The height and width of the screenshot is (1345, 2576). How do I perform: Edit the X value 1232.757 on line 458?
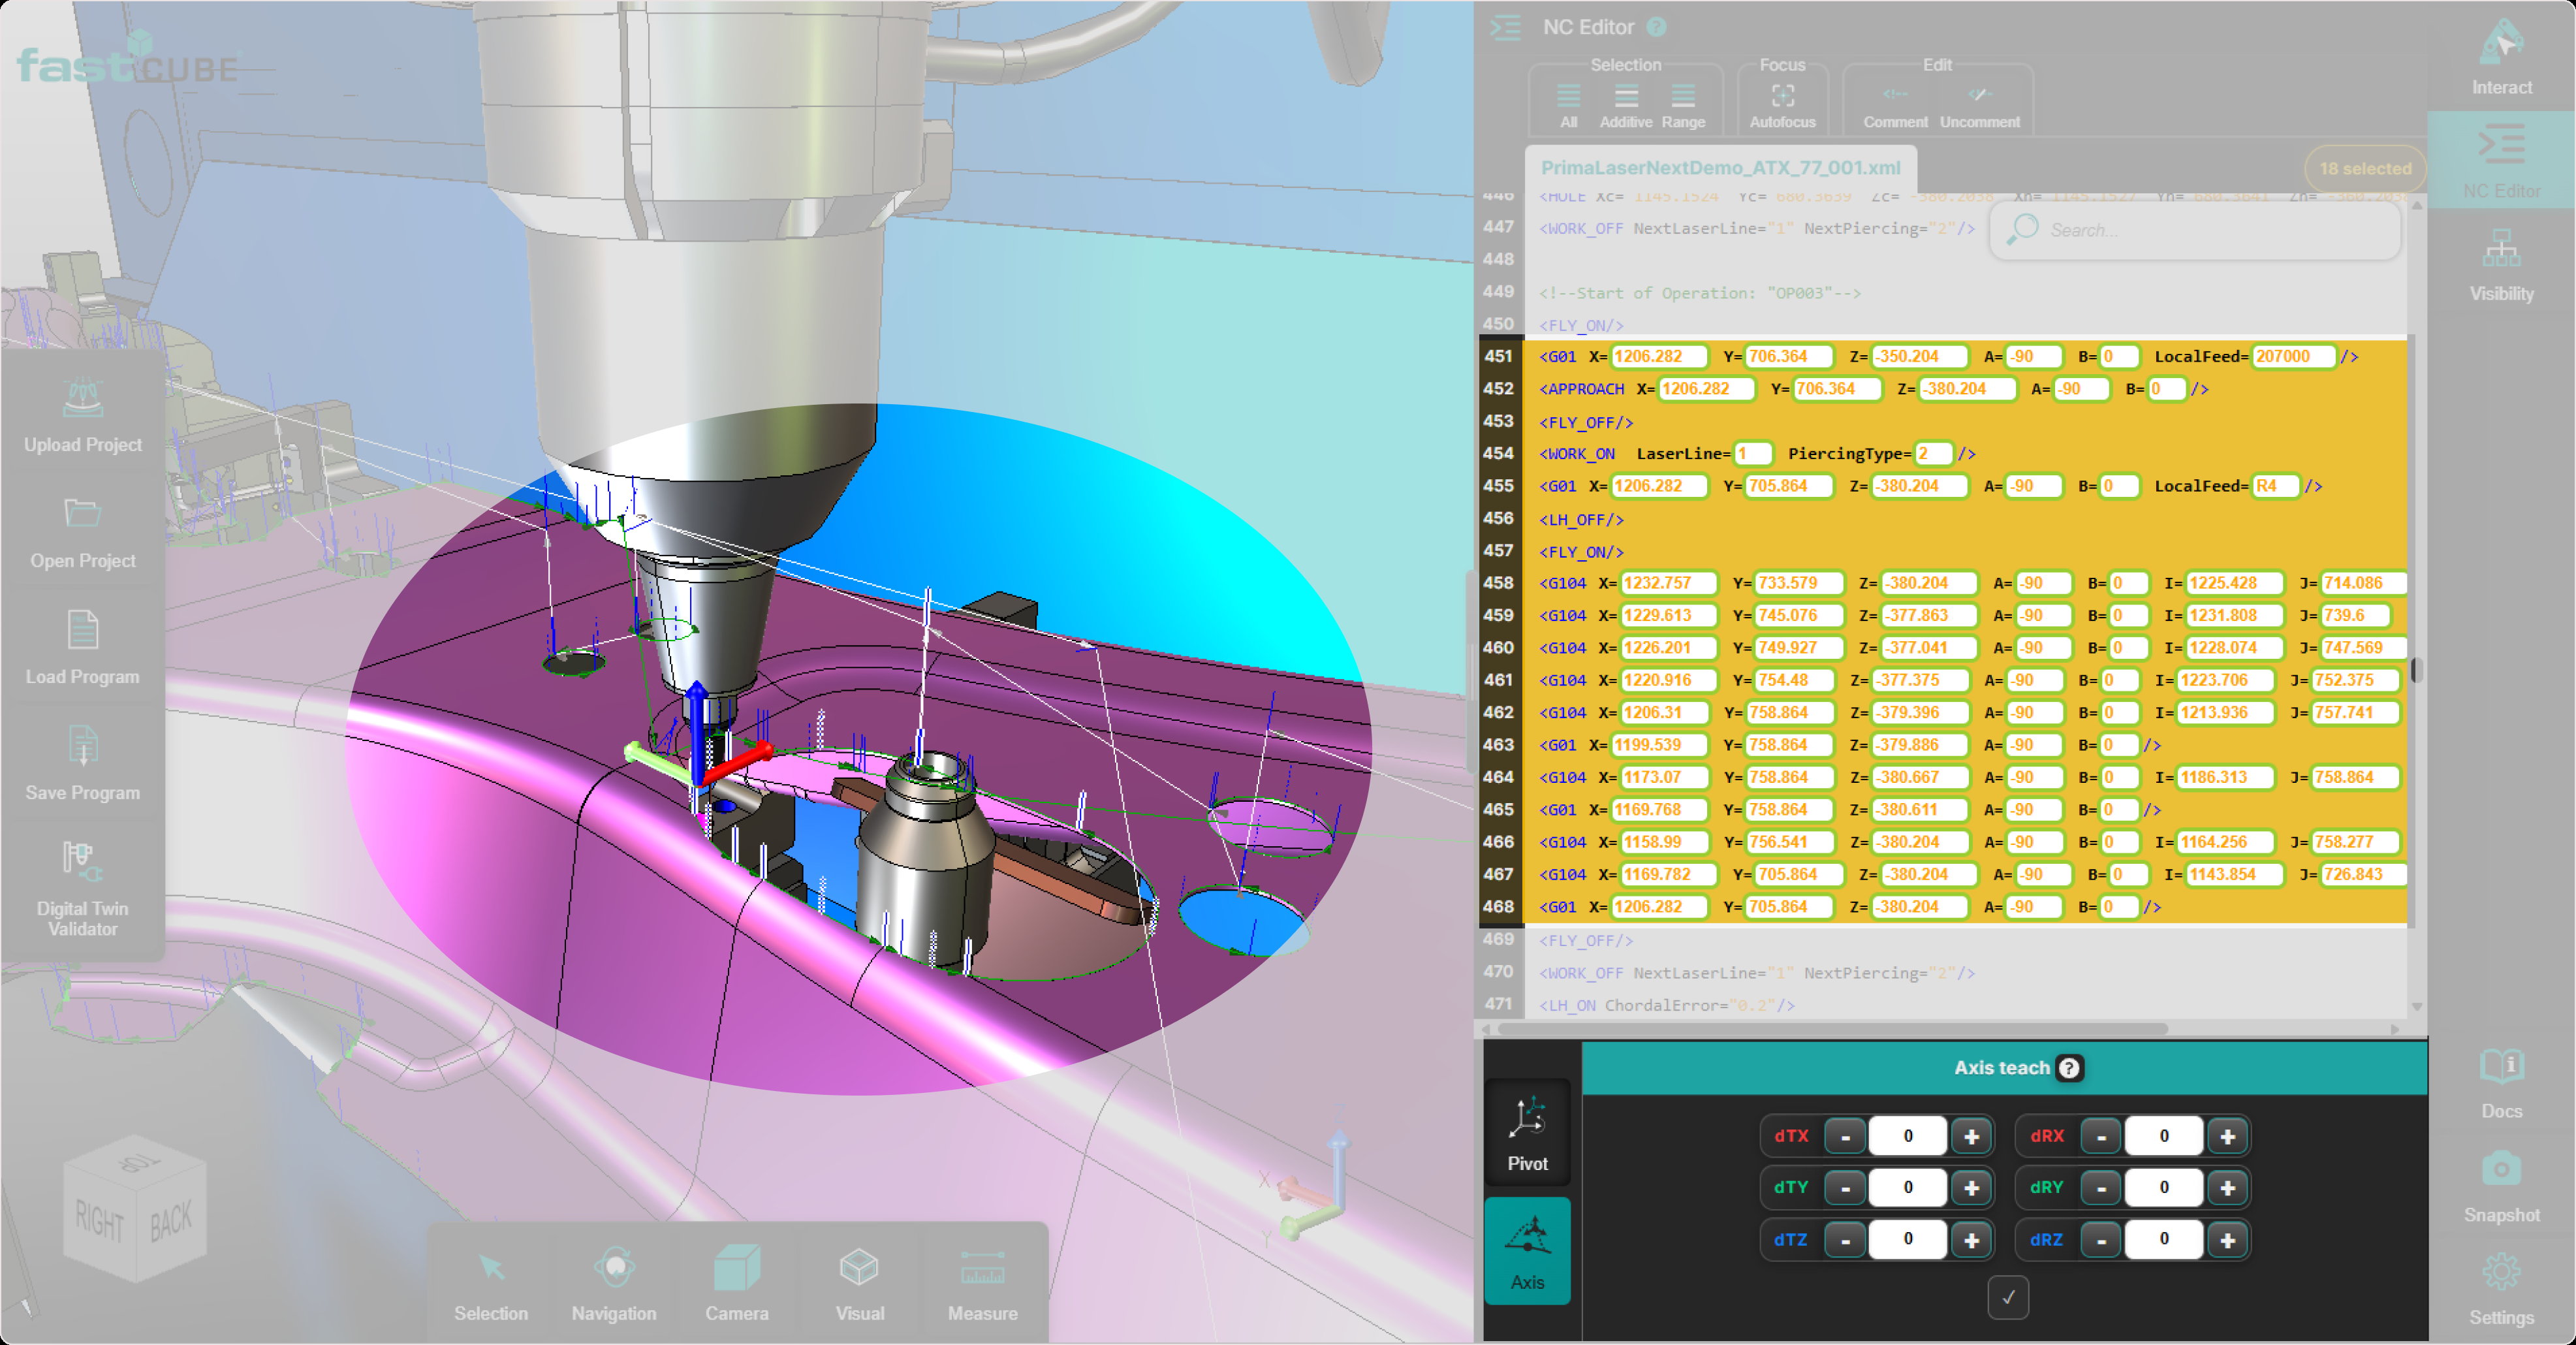pos(1668,583)
